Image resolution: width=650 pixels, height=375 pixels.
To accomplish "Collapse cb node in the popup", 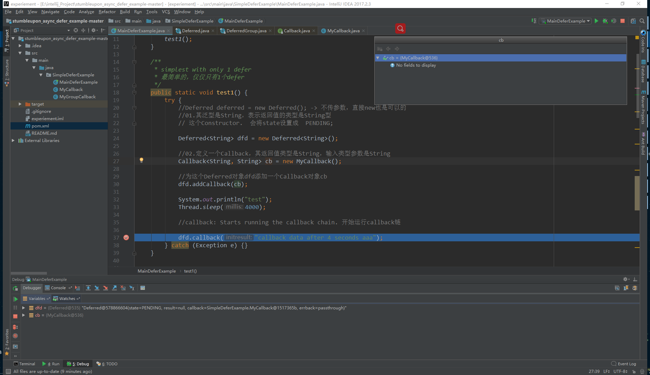I will [378, 58].
